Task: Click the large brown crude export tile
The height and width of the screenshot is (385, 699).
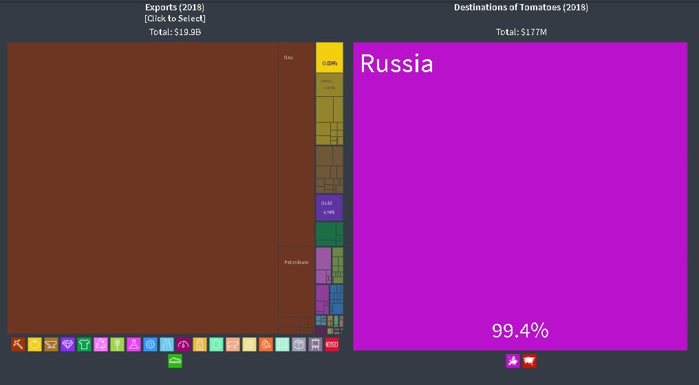Action: 142,188
